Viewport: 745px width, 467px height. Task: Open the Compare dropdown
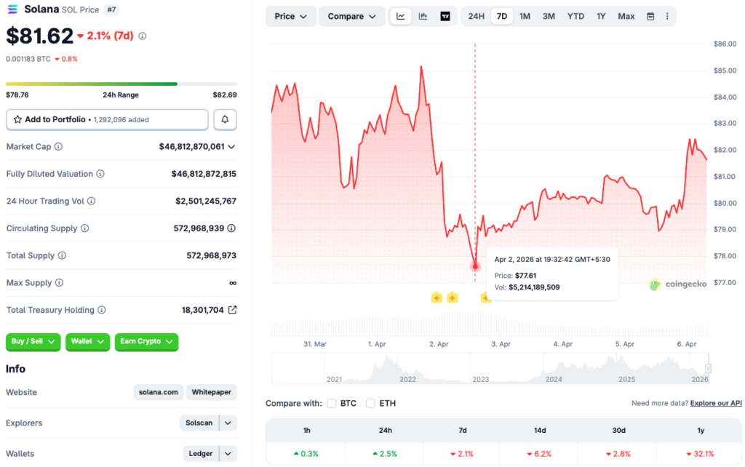click(x=351, y=15)
